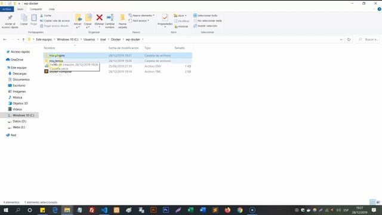The width and height of the screenshot is (382, 215).
Task: Click Anclar al Acceso rápido pin icon
Action: pos(10,17)
